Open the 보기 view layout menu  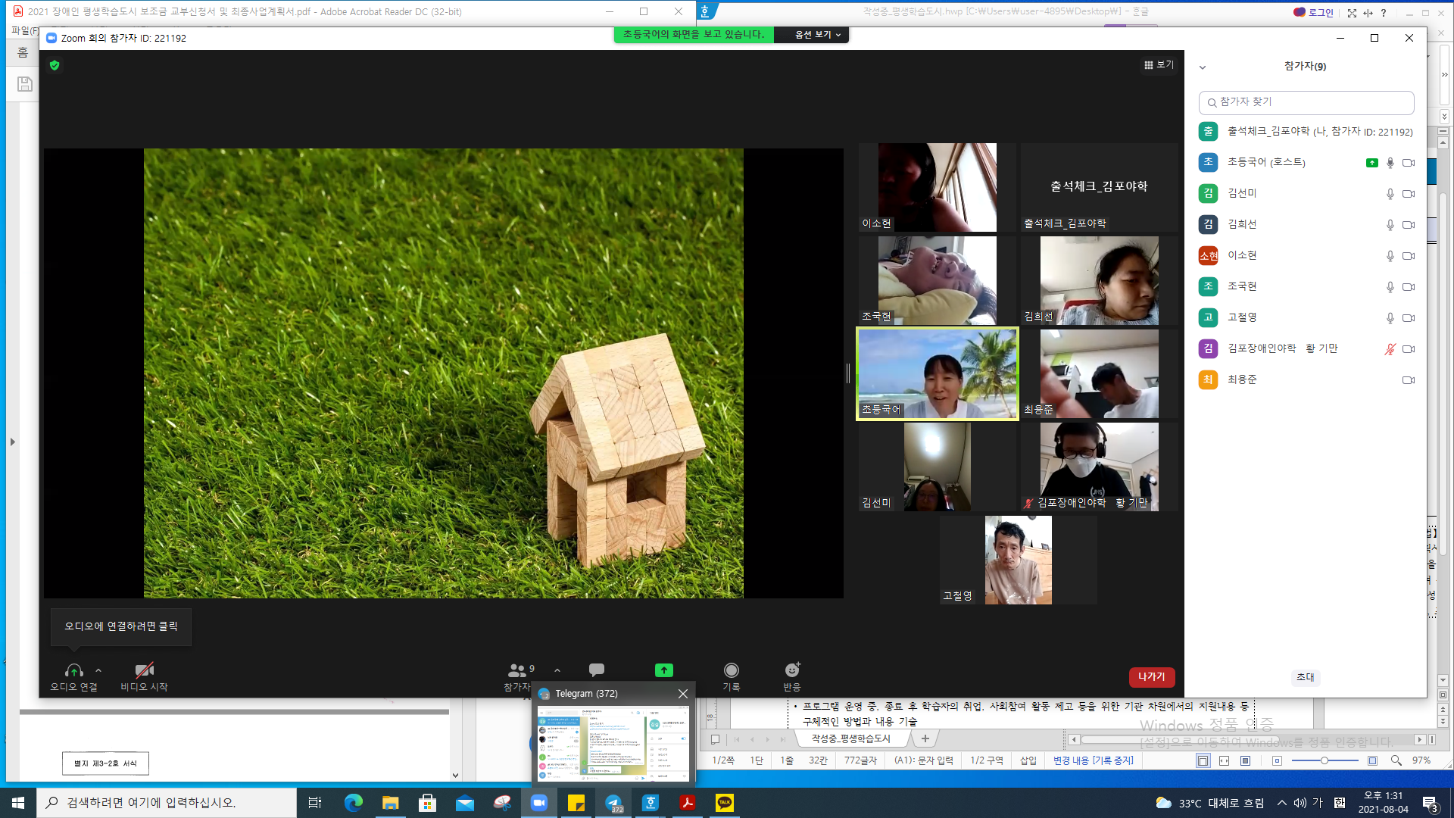[x=1159, y=65]
